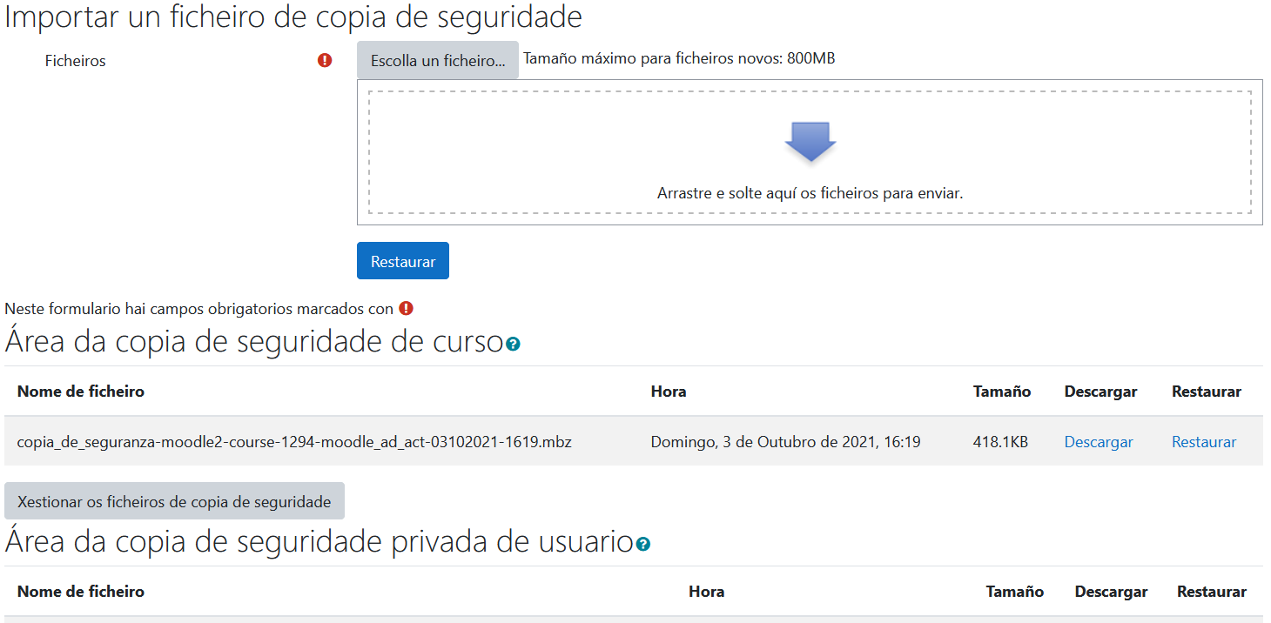Click the Ficheiros field label

(76, 61)
